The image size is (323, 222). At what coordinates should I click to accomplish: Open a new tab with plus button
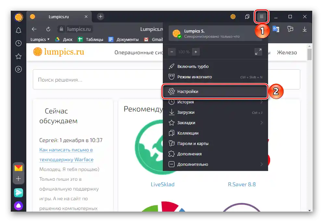coord(100,17)
